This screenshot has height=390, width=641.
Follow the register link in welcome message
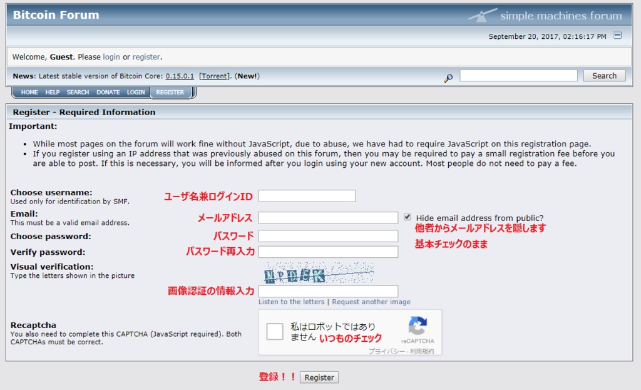click(146, 57)
